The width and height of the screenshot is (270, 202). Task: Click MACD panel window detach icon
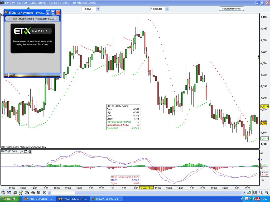(x=26, y=151)
